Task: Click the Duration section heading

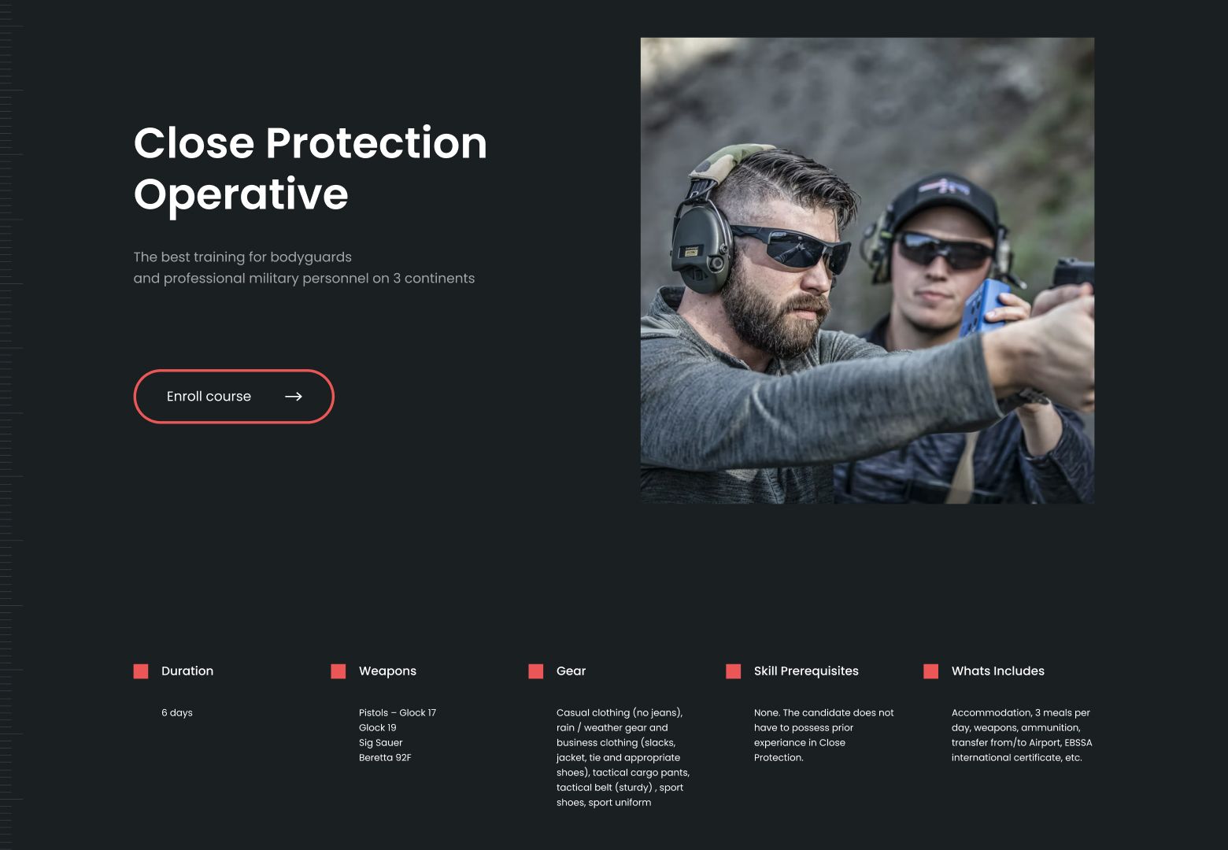Action: (187, 671)
